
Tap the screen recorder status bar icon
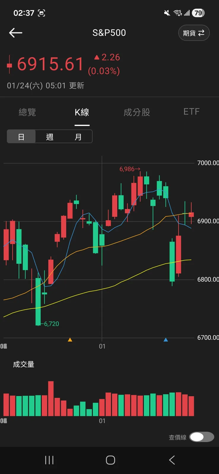tap(41, 13)
